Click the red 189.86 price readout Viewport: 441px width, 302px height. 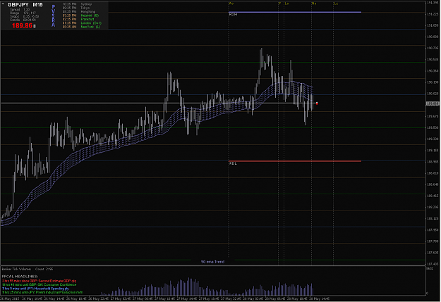tap(22, 26)
